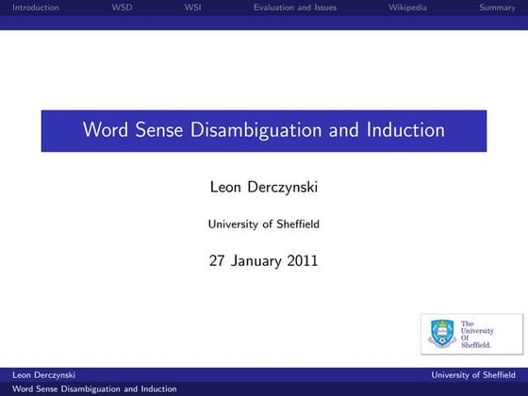Select the slide title Word Sense Disambiguation and Induction
Image resolution: width=528 pixels, height=396 pixels.
[x=264, y=130]
